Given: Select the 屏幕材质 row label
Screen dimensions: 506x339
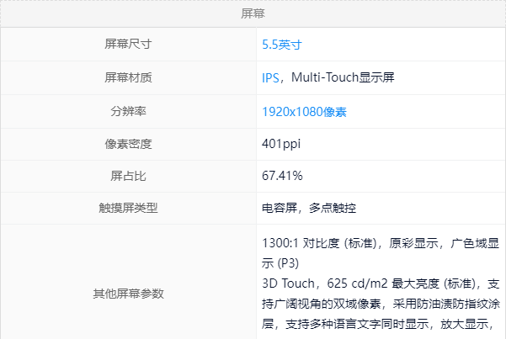Looking at the screenshot, I should pyautogui.click(x=128, y=77).
